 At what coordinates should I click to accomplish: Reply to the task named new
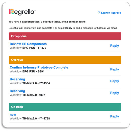tap(115, 116)
